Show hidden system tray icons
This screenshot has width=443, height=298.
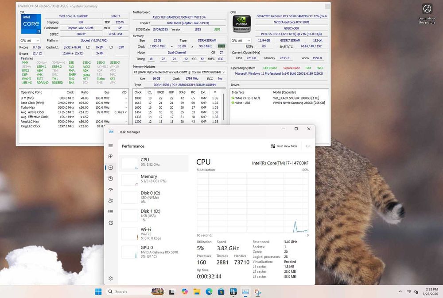tap(400, 291)
